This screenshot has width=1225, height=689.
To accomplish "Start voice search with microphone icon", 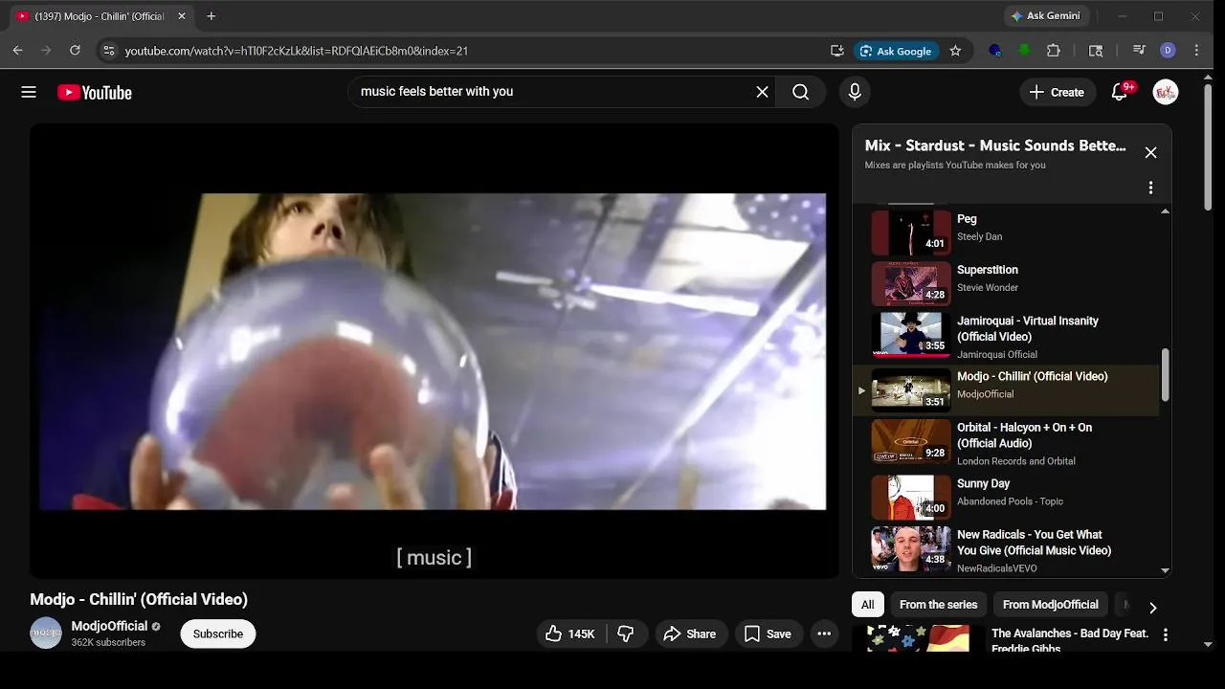I will click(x=855, y=92).
